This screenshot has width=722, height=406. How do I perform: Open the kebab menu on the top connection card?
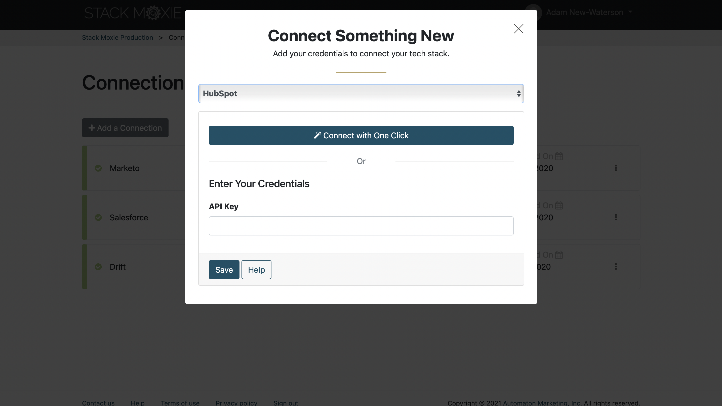[x=616, y=168]
